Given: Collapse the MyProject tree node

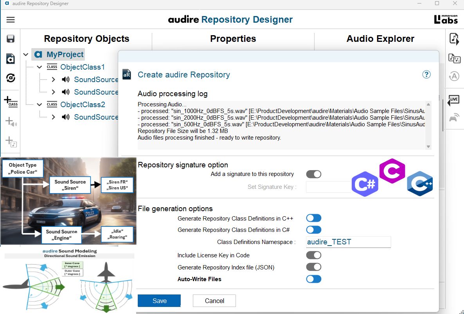Looking at the screenshot, I should [26, 54].
